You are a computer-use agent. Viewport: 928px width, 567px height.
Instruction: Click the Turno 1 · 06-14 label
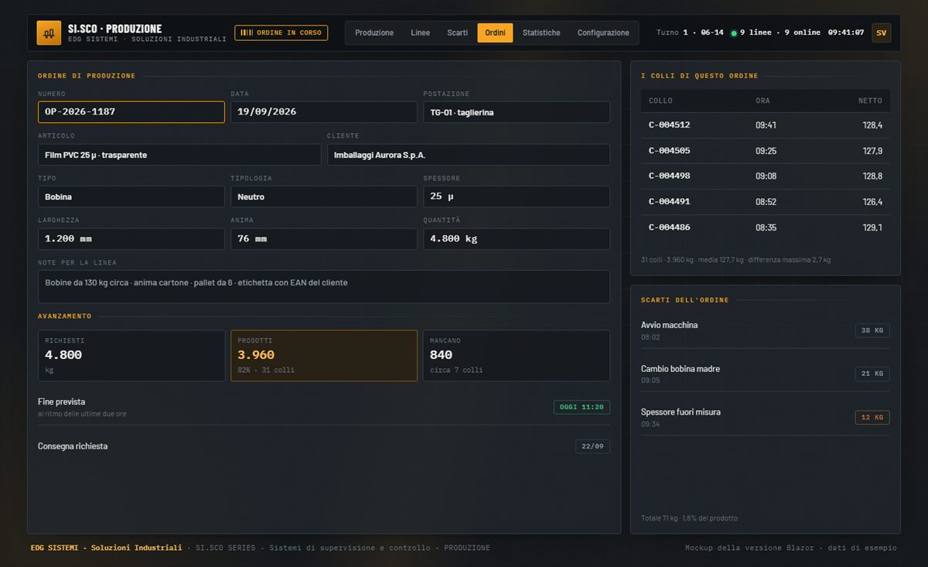(690, 32)
